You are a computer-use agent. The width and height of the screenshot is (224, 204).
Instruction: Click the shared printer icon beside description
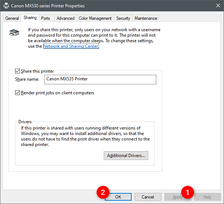pos(14,33)
